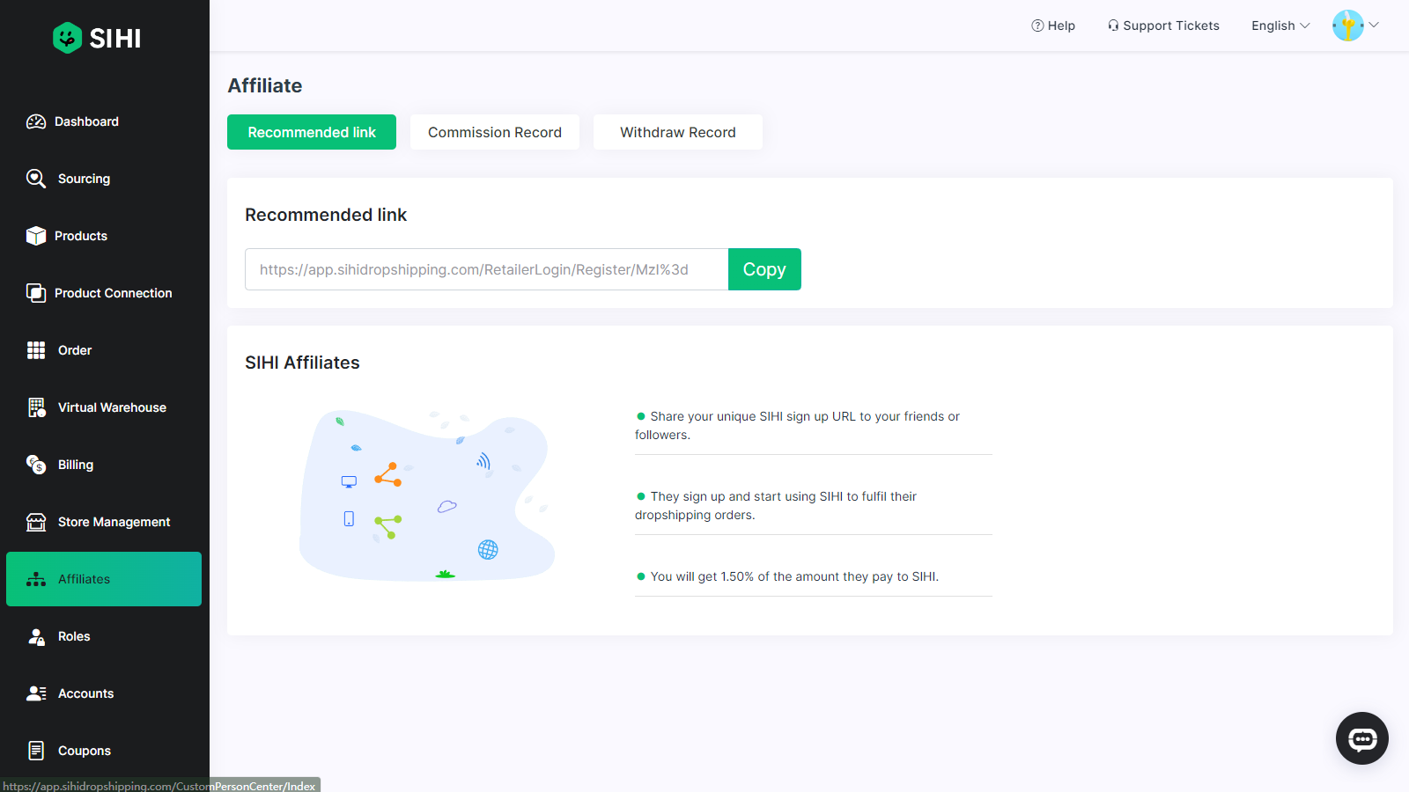Click the Help question mark icon
Screen dimensions: 1409x792
(x=1038, y=26)
